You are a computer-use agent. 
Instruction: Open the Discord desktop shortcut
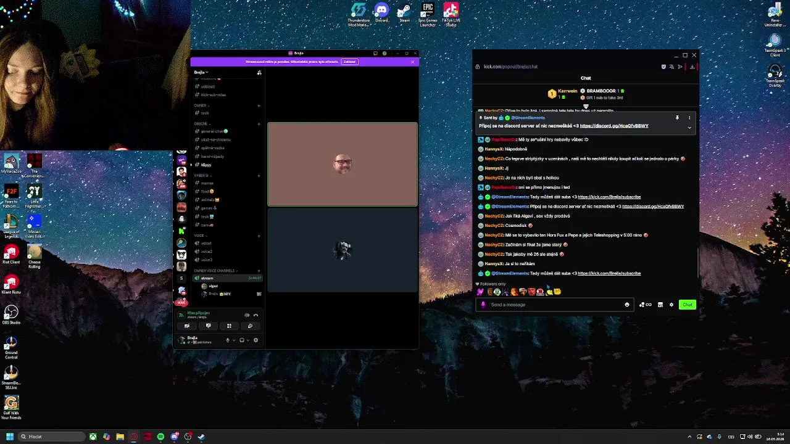click(x=381, y=13)
